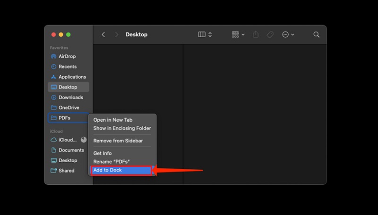Click the Tags toolbar icon

pos(270,34)
